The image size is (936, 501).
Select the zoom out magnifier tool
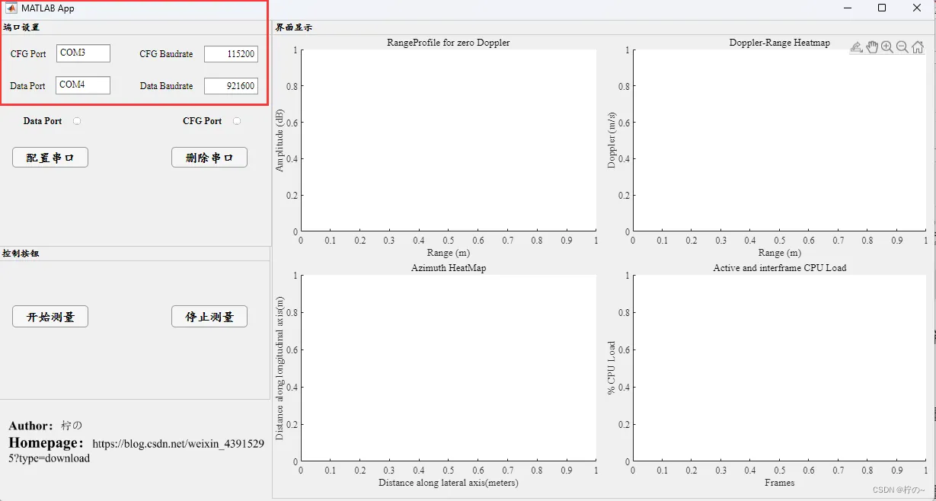point(902,47)
